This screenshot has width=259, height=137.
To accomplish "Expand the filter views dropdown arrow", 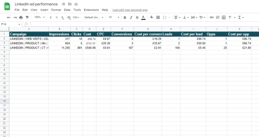I will 234,18.
